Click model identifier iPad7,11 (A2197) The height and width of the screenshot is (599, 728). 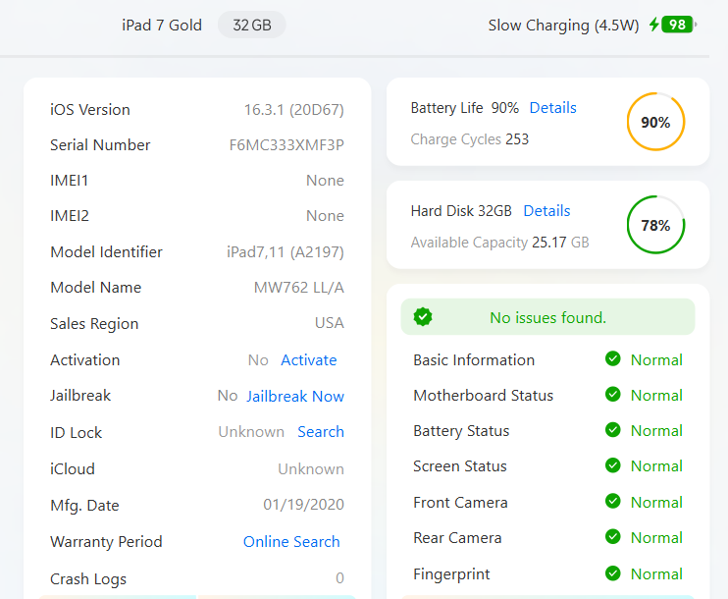tap(286, 251)
